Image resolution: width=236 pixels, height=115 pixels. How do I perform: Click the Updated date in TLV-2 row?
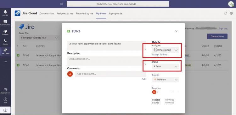pos(218,55)
